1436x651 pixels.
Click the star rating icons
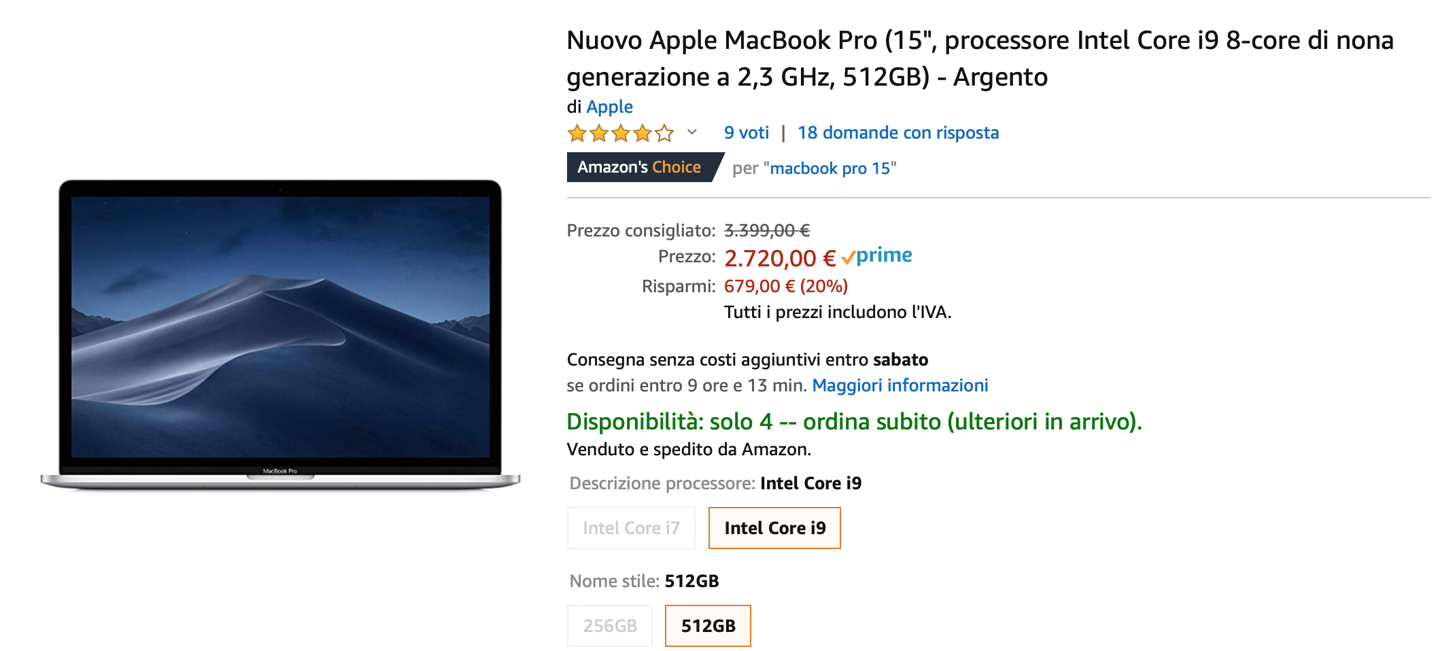coord(620,133)
